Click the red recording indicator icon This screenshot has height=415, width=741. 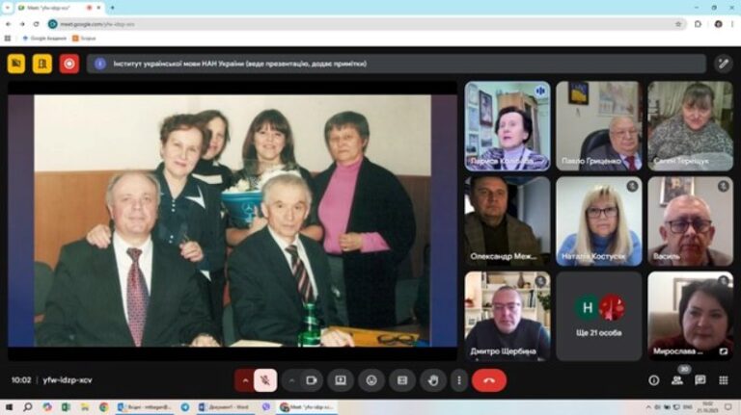coord(69,64)
